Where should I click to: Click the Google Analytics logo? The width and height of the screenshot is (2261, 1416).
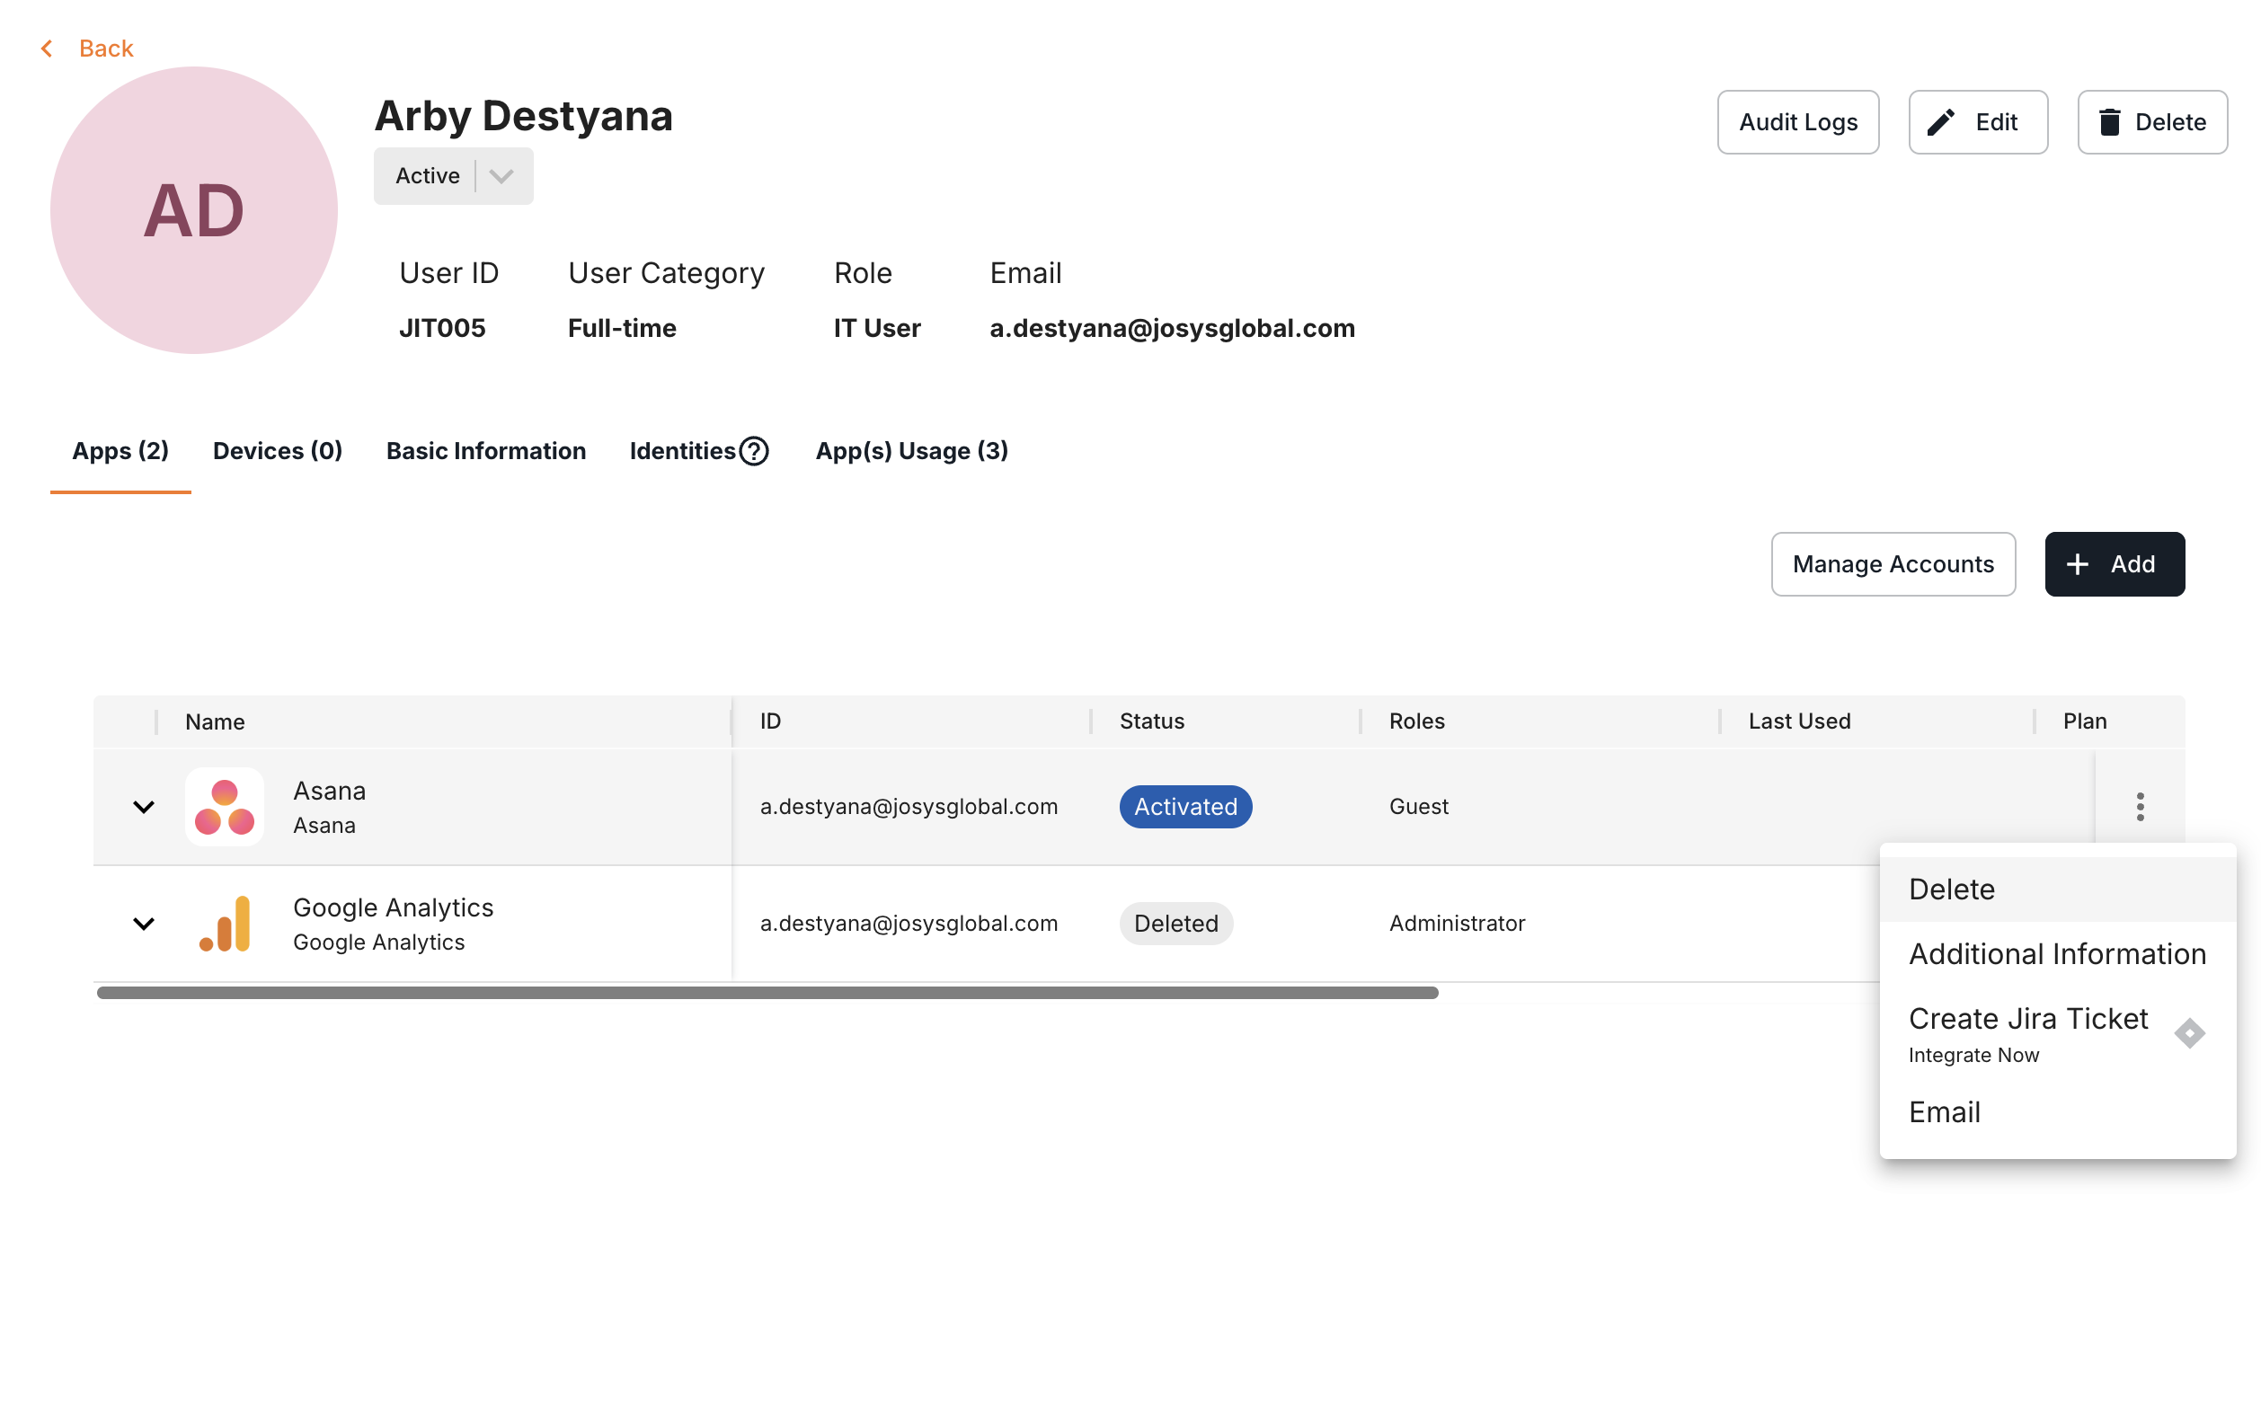click(x=225, y=924)
